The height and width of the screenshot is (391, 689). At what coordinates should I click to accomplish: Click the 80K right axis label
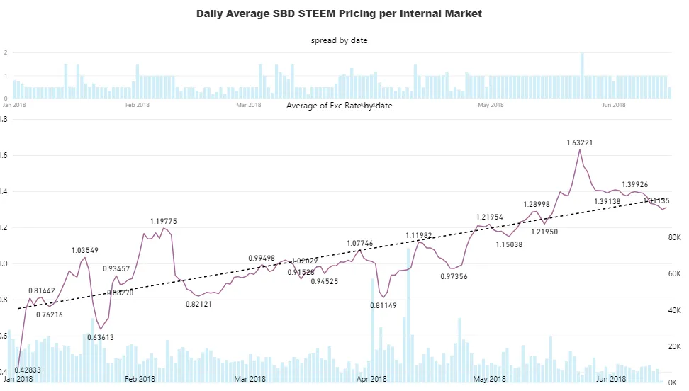[x=675, y=238]
